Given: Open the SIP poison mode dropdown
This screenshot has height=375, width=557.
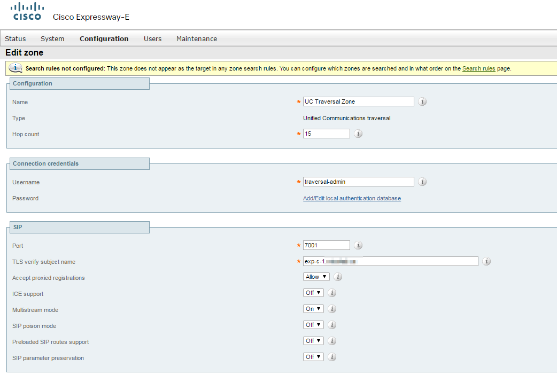Looking at the screenshot, I should pos(313,325).
